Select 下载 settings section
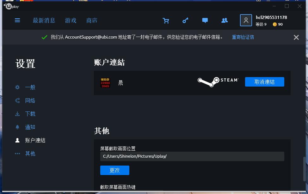 point(30,114)
